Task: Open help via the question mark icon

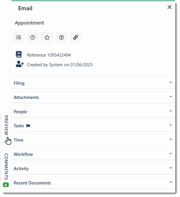Action: [x=61, y=37]
